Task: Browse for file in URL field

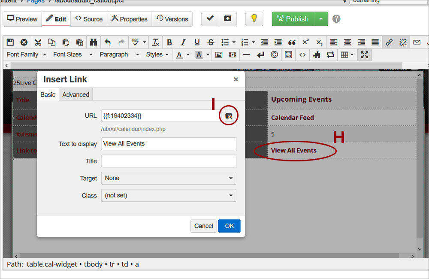Action: tap(229, 116)
